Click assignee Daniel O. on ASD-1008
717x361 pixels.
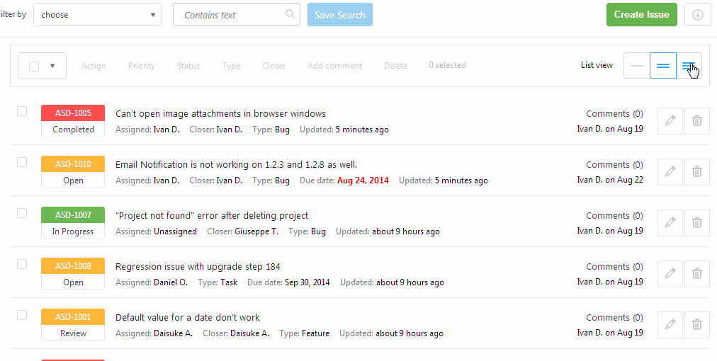(x=171, y=282)
